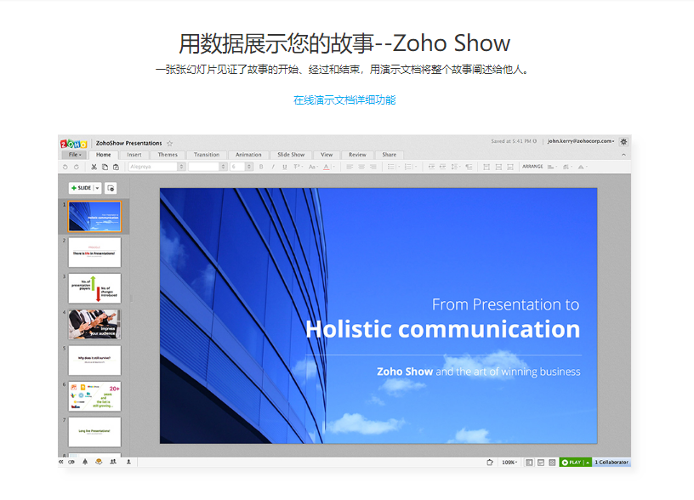Open the Animation tab
Screen dimensions: 694x500
[x=248, y=155]
